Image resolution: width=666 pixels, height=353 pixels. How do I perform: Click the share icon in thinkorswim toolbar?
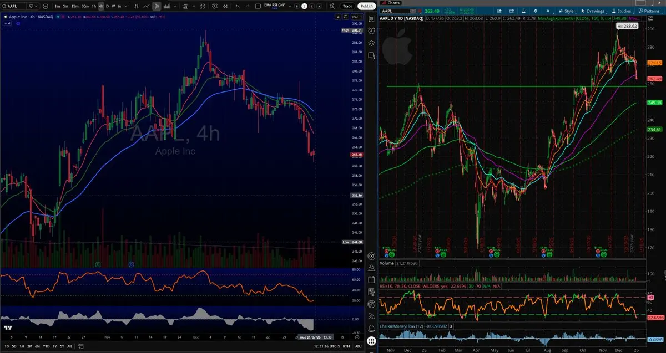click(x=500, y=11)
